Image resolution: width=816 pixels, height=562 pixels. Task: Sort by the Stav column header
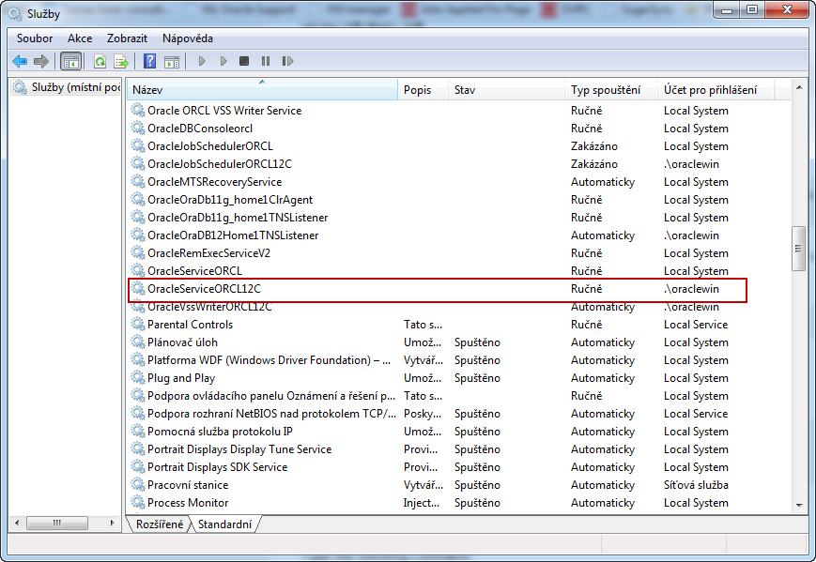coord(506,90)
